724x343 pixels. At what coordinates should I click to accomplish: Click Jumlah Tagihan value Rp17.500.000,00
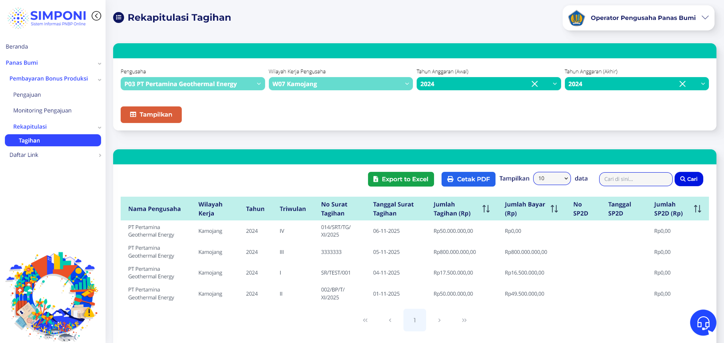pos(453,273)
